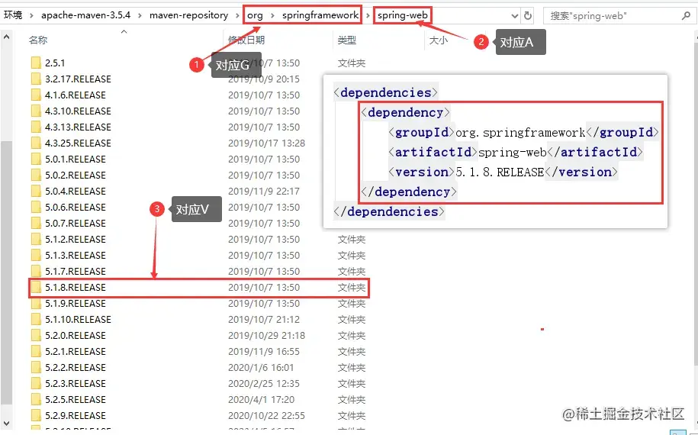Click folder icon of 5.2.3.RELEASE
Viewport: 698px width, 435px height.
tap(36, 383)
